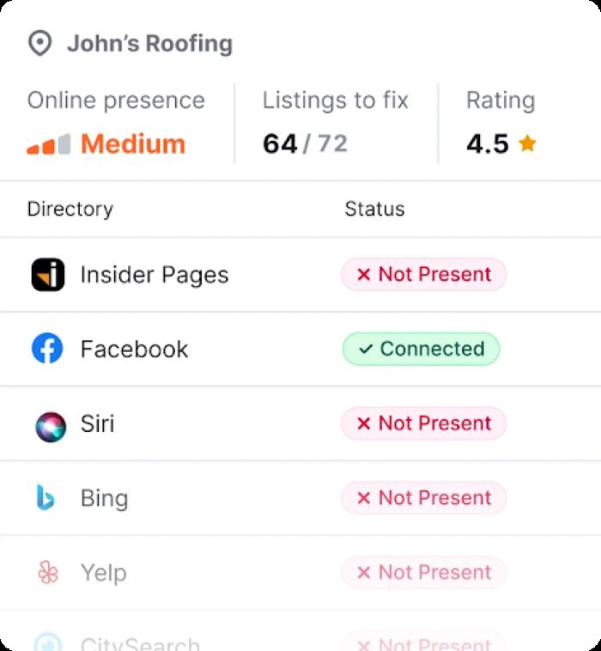Click the Bing logo icon
The height and width of the screenshot is (651, 601).
(46, 498)
